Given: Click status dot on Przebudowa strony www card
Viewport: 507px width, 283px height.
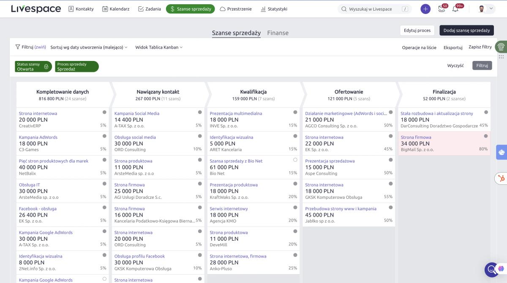Looking at the screenshot, I should tap(391, 207).
